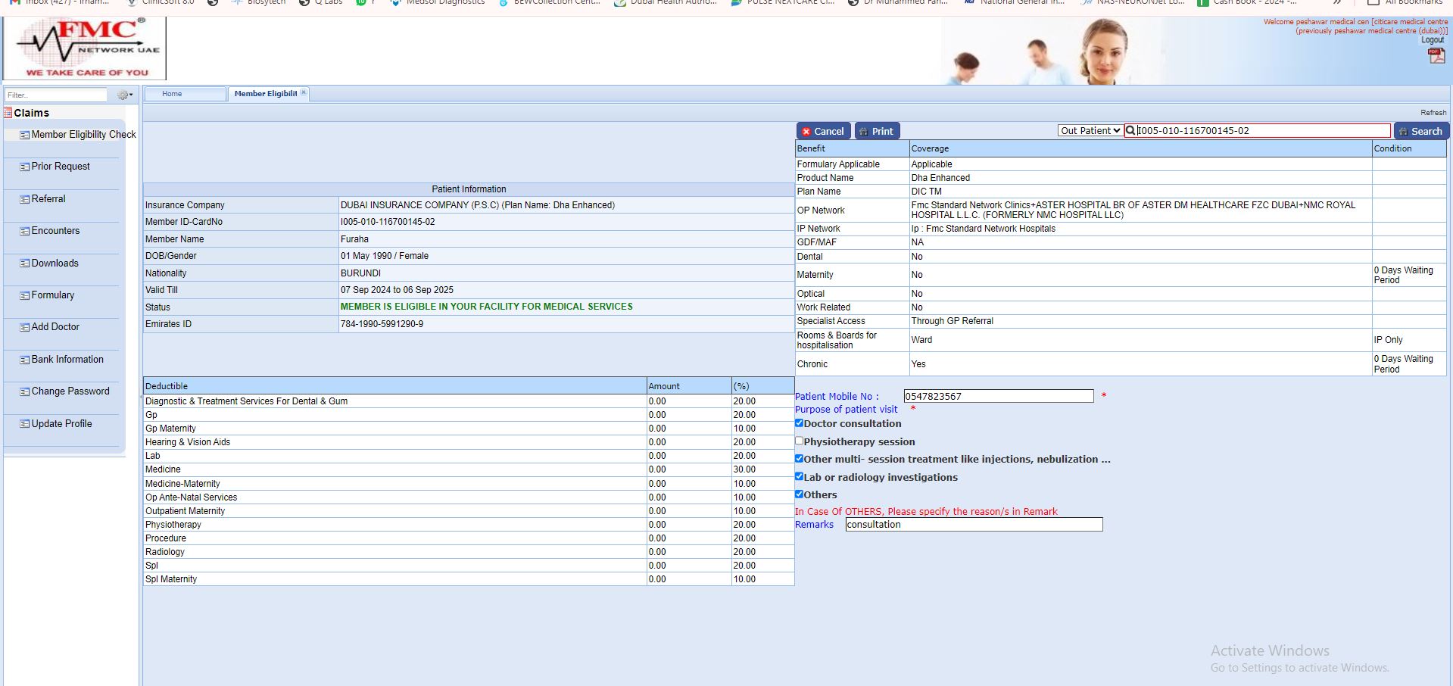Image resolution: width=1453 pixels, height=686 pixels.
Task: Open the Out Patient dropdown
Action: [x=1090, y=131]
